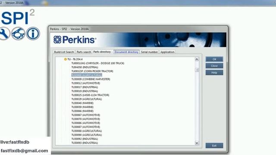Select the TU - T6.354.4 tree node
Viewport: 276px width, 155px height.
click(x=75, y=59)
